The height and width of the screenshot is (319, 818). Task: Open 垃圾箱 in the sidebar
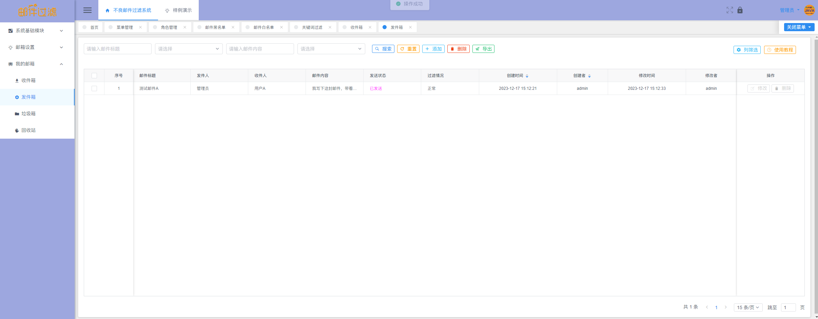(28, 114)
